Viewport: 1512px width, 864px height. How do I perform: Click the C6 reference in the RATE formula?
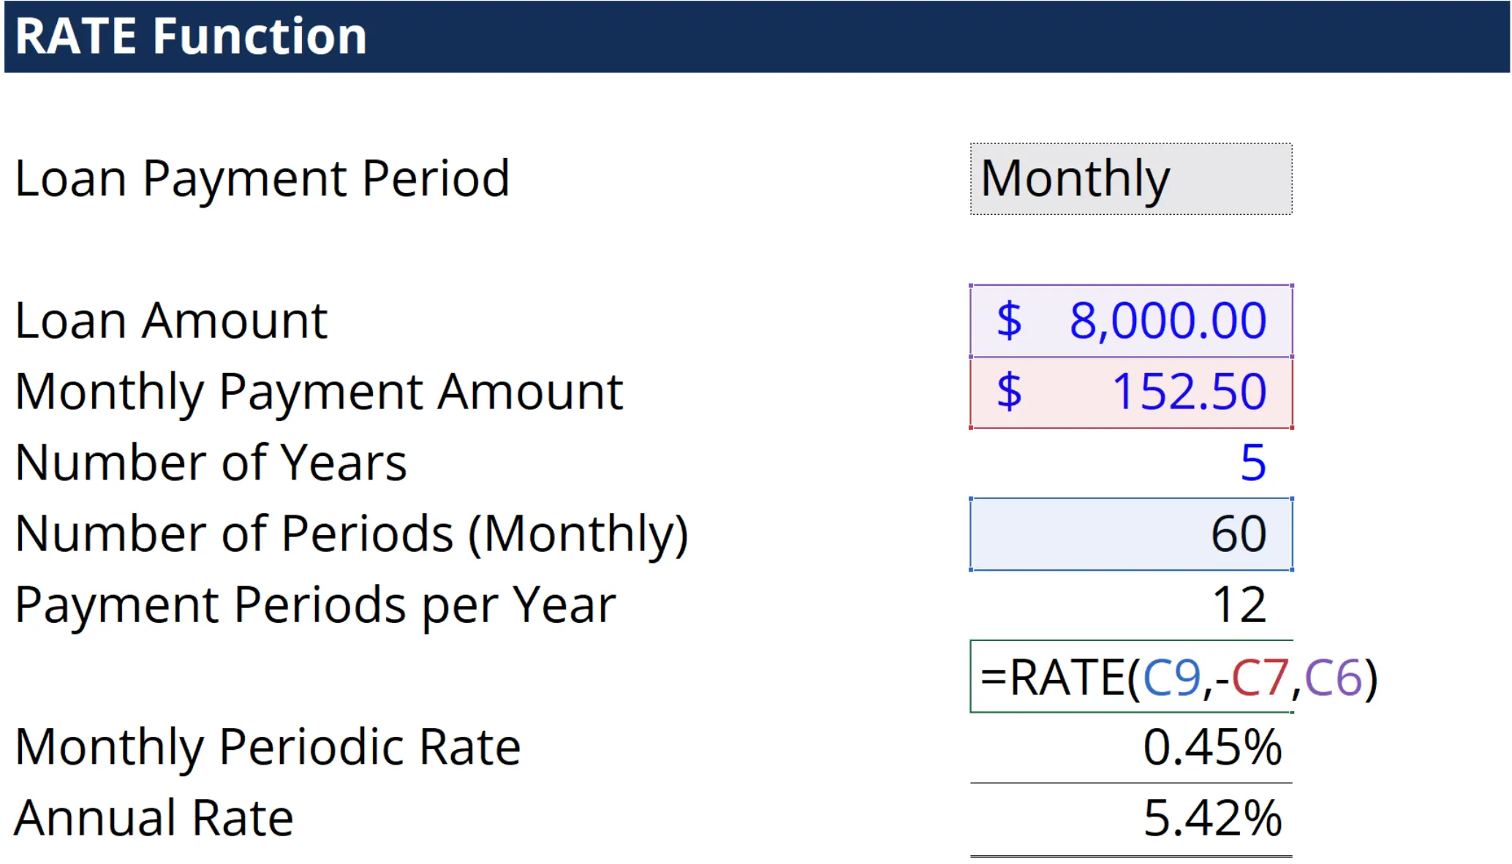[x=1332, y=678]
